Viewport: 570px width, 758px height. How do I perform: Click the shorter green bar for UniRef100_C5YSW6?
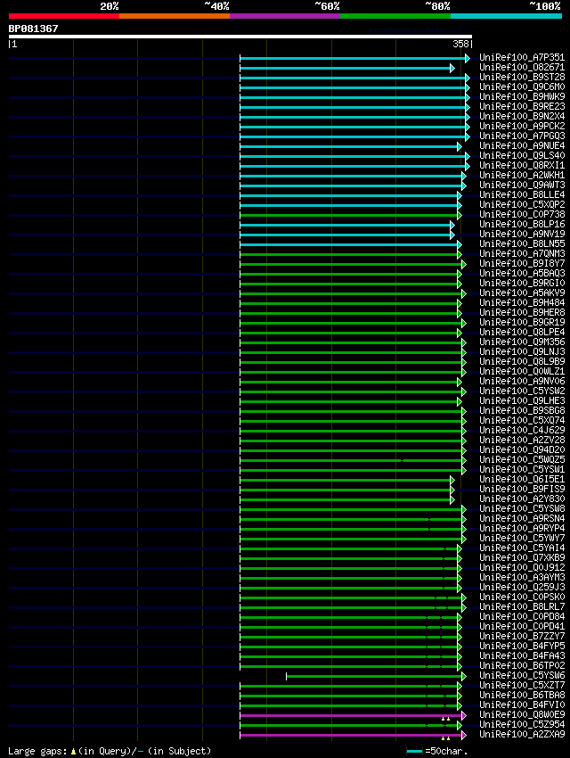click(x=374, y=676)
